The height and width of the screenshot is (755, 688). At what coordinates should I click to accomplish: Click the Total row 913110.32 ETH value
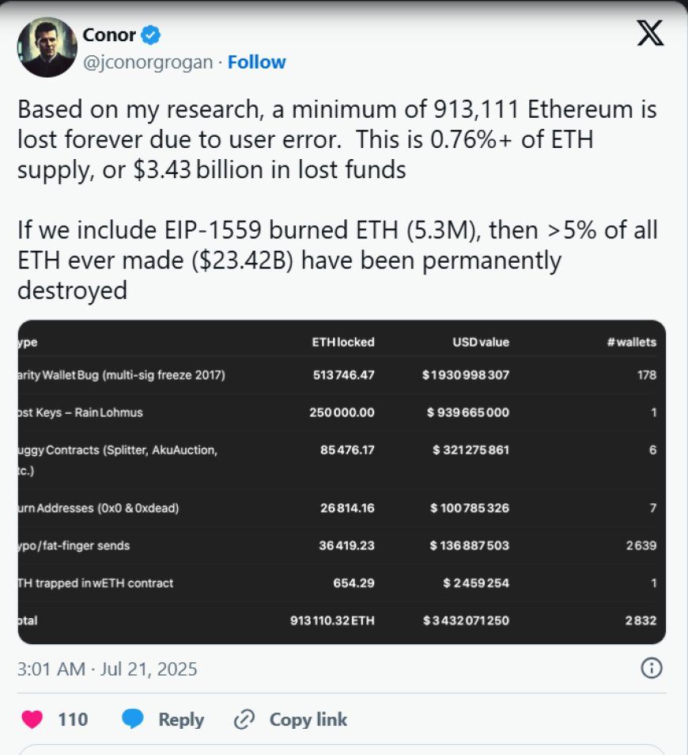coord(332,620)
